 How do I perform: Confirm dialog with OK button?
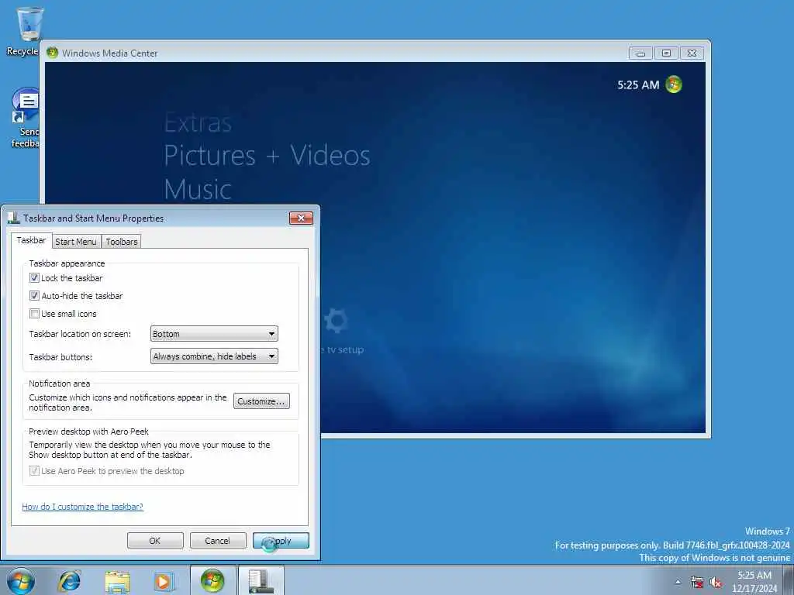coord(155,540)
